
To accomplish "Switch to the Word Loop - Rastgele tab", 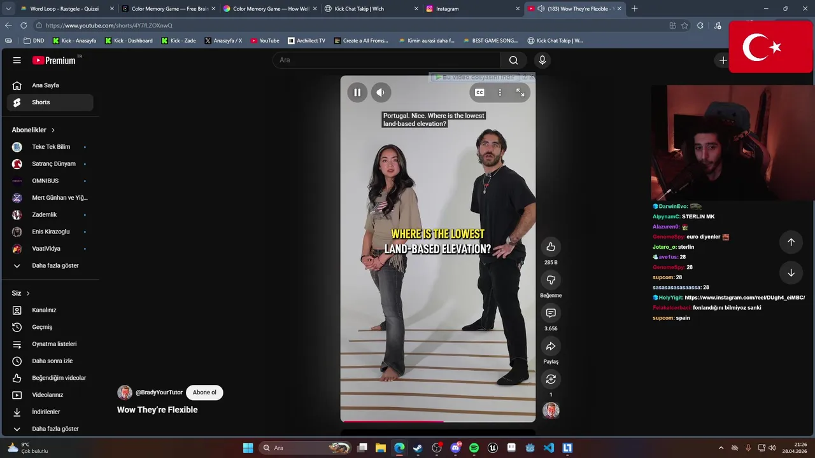I will click(65, 9).
